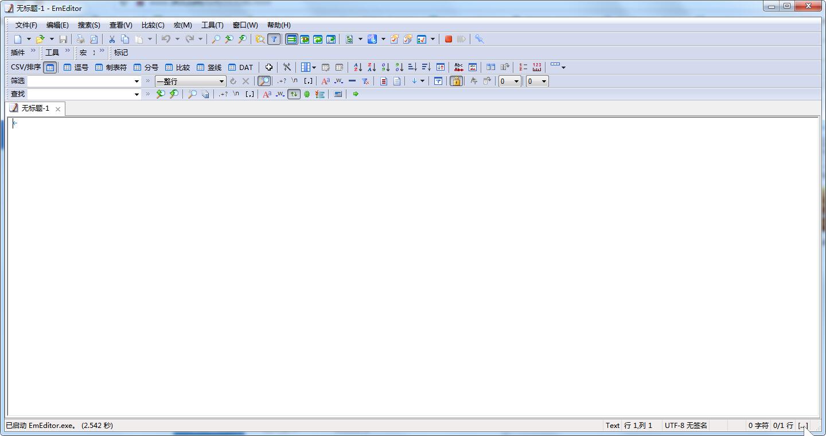The image size is (826, 436).
Task: Toggle case sensitivity (Aa) in the find bar
Action: [266, 94]
